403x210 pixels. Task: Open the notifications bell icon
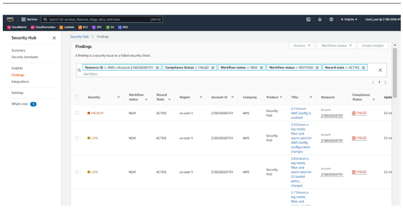(x=320, y=19)
